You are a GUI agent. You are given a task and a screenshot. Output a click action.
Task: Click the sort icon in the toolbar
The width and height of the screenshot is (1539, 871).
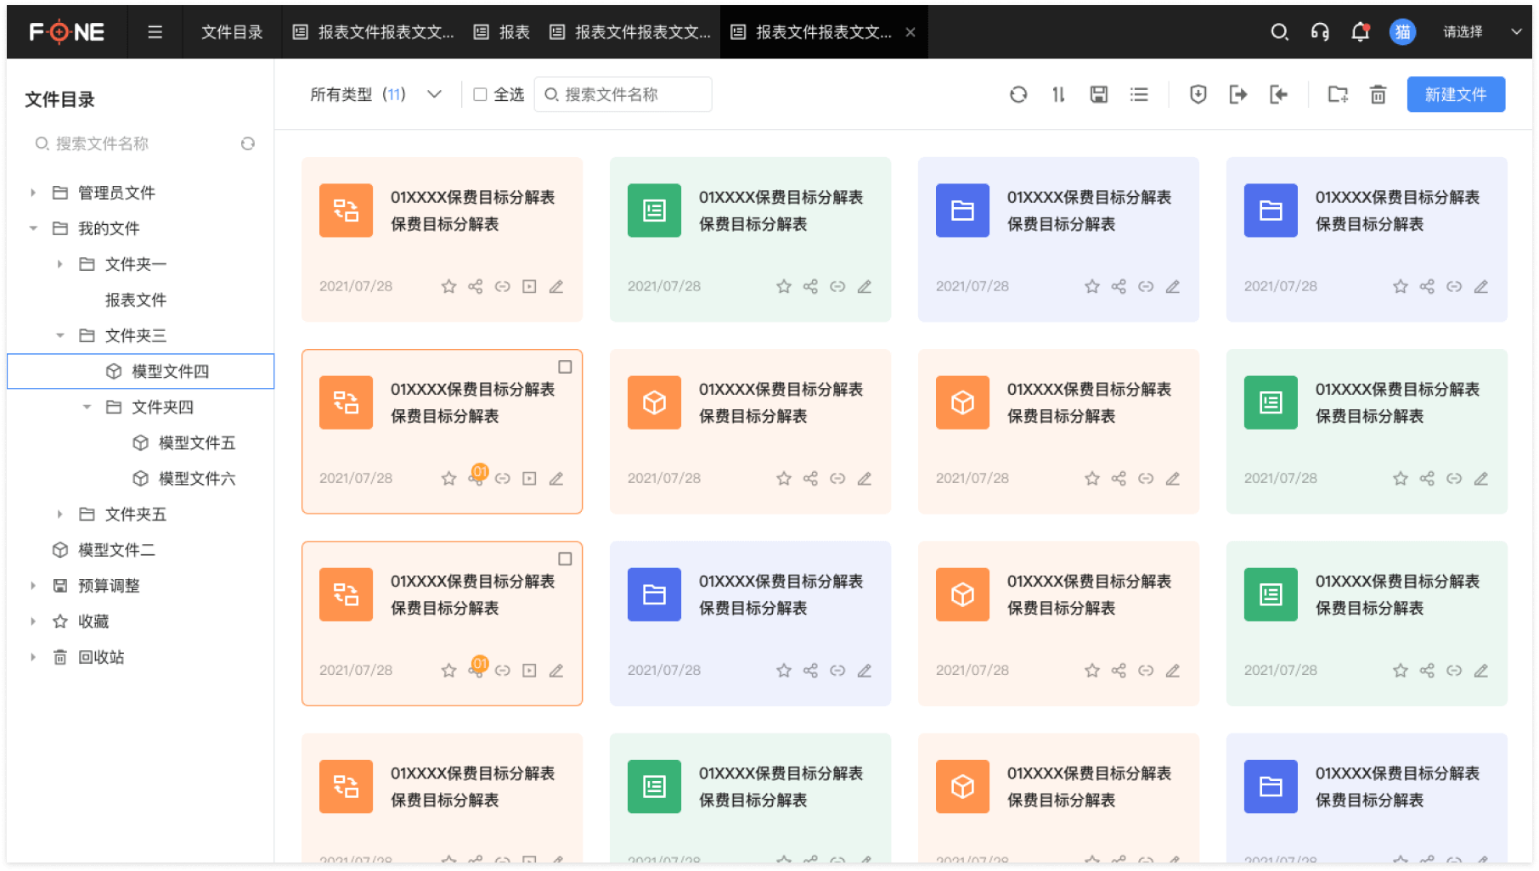coord(1058,94)
